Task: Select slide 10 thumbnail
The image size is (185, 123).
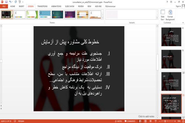Action: click(x=171, y=81)
